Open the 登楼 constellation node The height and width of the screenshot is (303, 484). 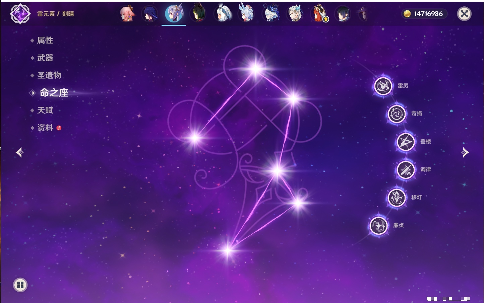406,142
